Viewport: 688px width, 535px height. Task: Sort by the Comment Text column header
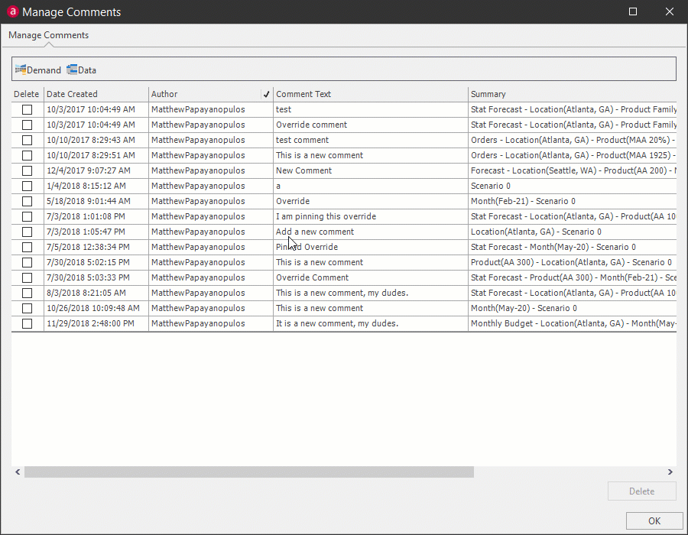(x=370, y=94)
